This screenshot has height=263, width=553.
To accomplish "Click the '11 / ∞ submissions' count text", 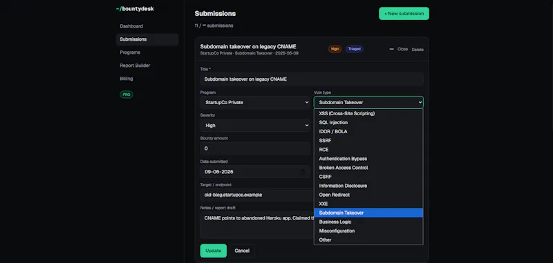I will click(x=214, y=26).
